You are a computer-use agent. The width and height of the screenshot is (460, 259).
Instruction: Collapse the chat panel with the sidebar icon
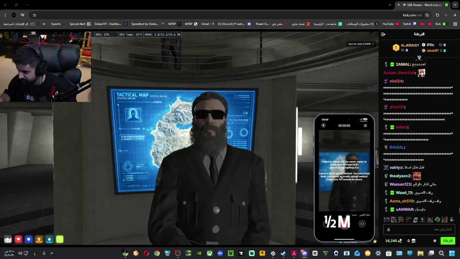coord(383,34)
